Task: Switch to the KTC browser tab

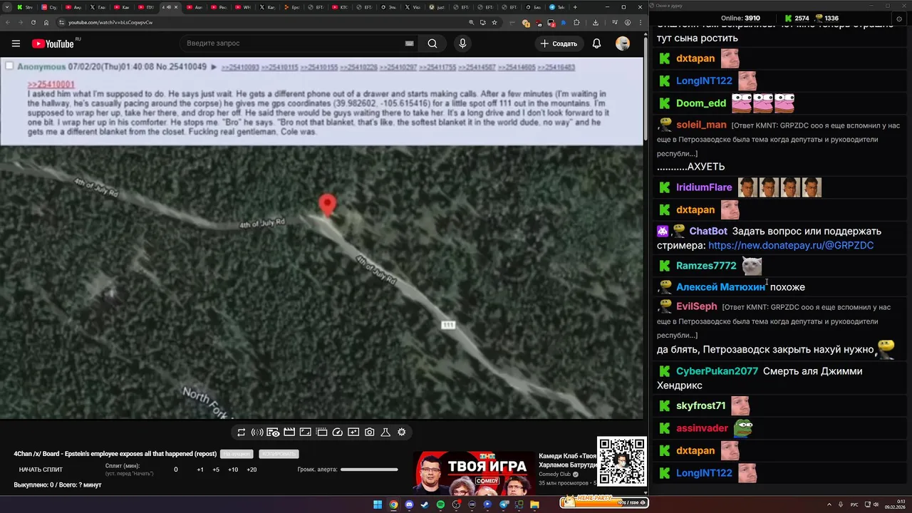Action: pyautogui.click(x=341, y=7)
